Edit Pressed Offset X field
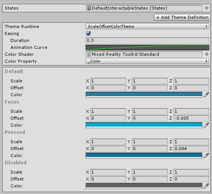The height and width of the screenshot is (194, 212). (x=108, y=149)
